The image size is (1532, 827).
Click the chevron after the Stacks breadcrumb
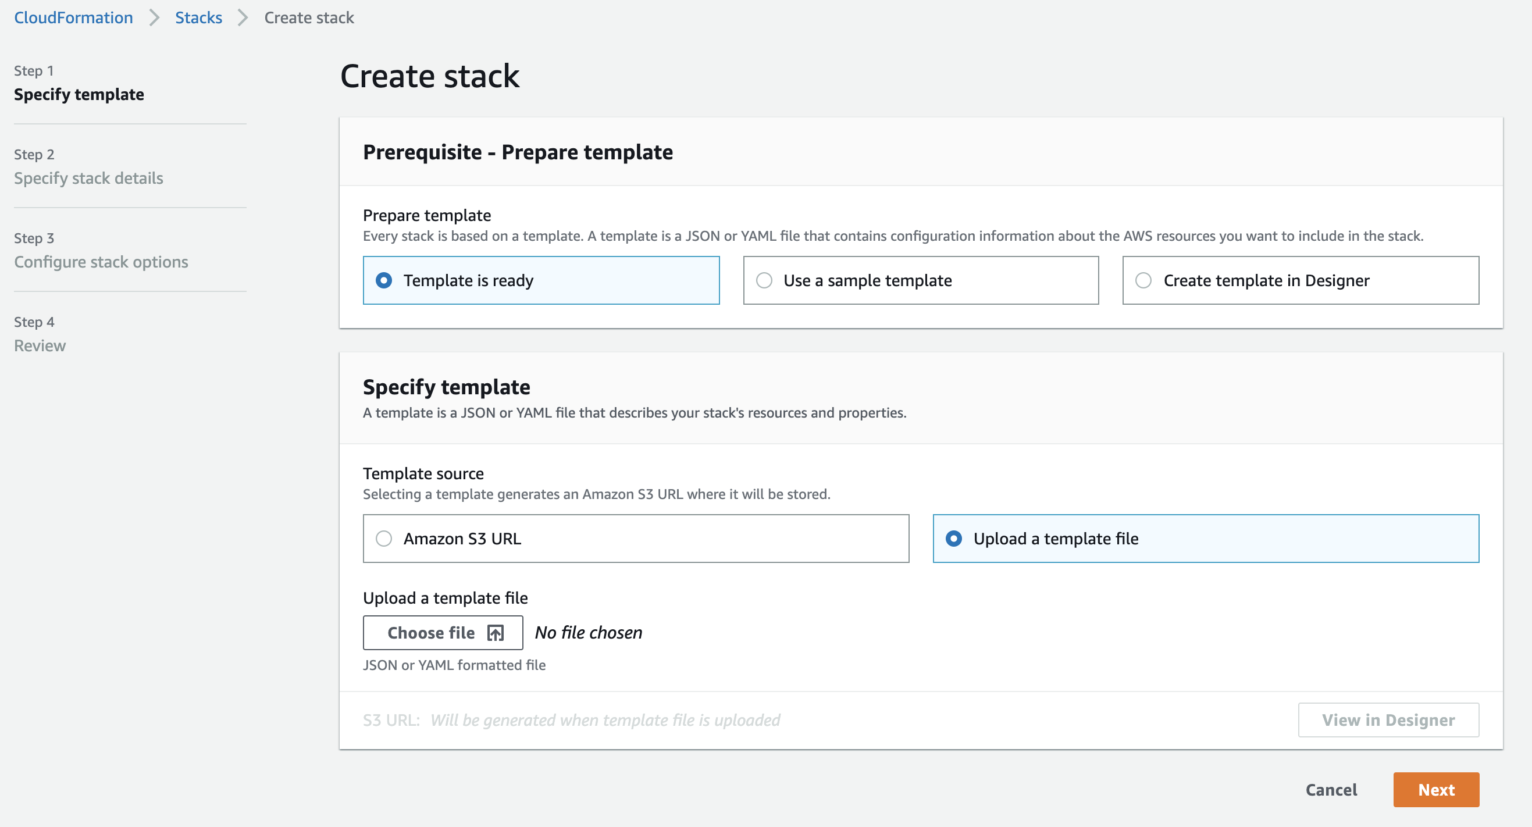point(243,18)
